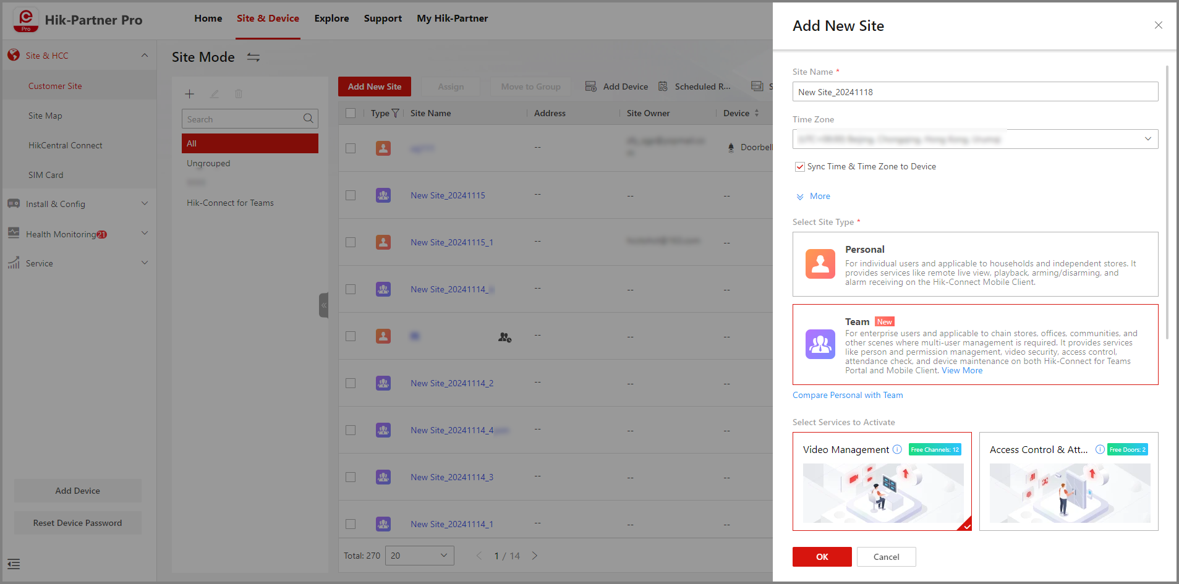Click the collapse sidebar menu icon at bottom left

[14, 564]
